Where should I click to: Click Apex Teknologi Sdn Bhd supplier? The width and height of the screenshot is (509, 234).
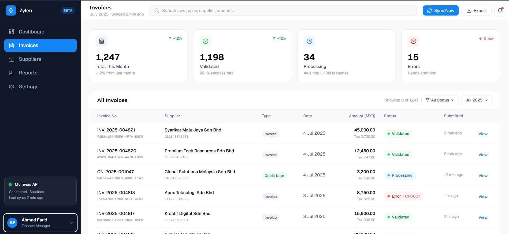(189, 193)
